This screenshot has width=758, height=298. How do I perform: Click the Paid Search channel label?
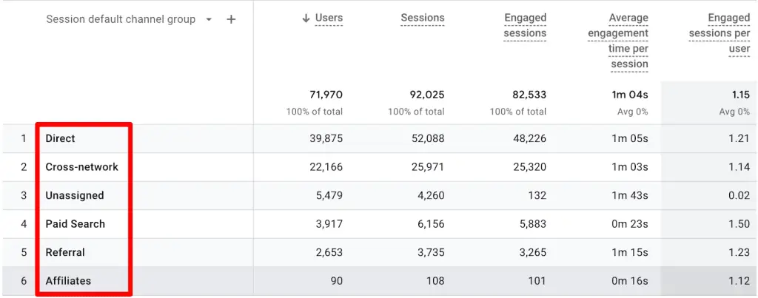click(75, 224)
